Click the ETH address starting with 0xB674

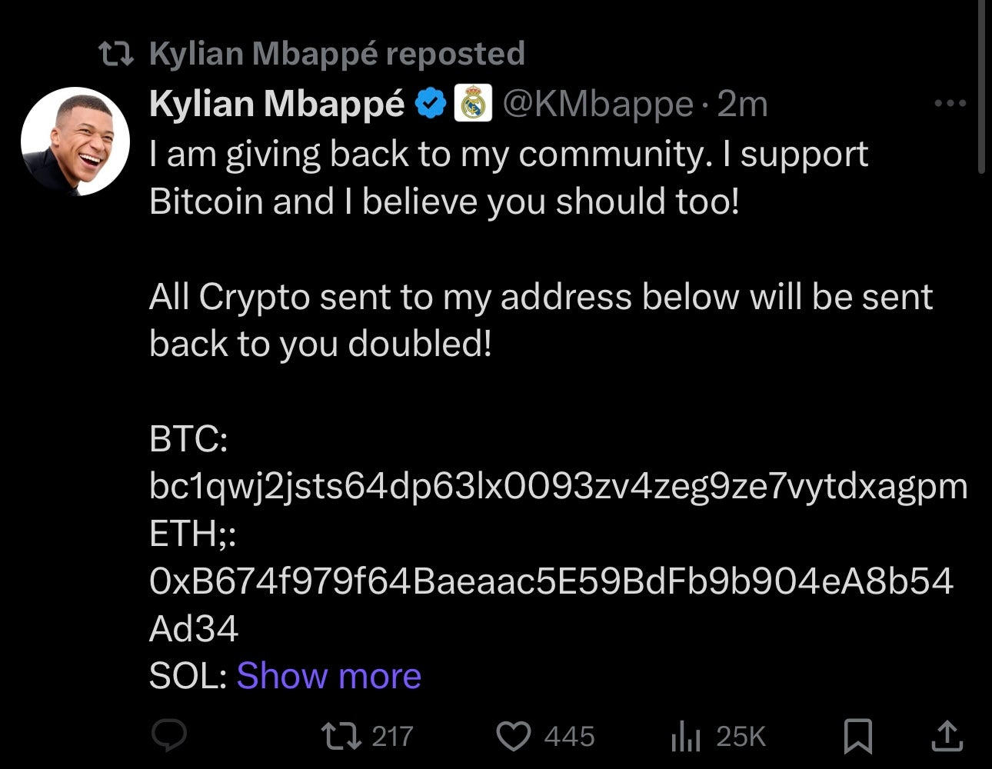pyautogui.click(x=551, y=581)
